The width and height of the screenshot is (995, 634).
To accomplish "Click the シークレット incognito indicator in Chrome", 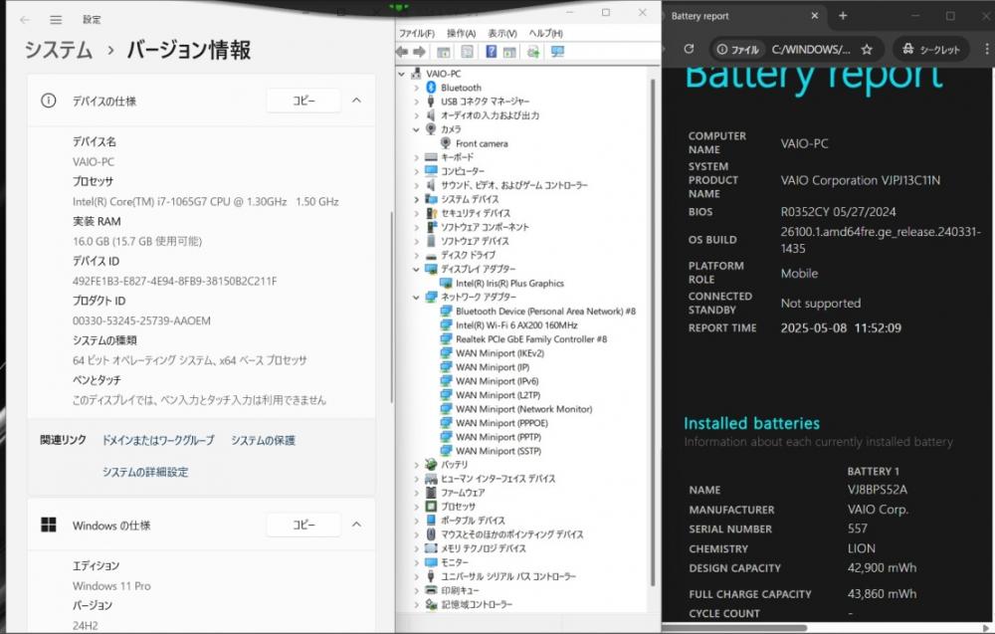I will pos(931,50).
